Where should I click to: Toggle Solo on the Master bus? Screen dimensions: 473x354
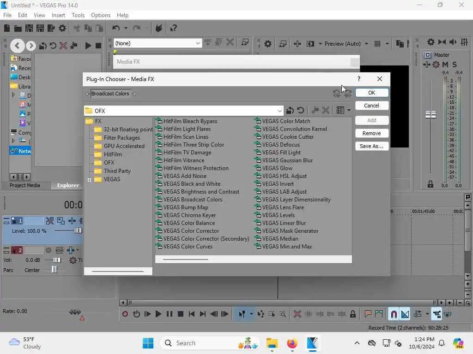tap(455, 65)
